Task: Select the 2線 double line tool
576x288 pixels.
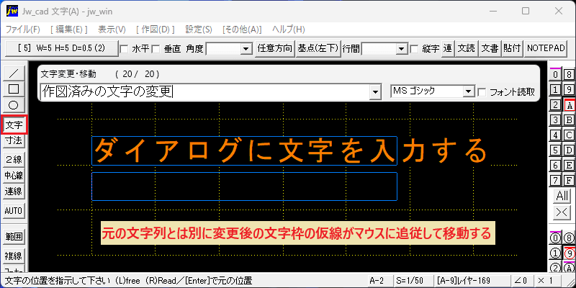Action: click(14, 159)
